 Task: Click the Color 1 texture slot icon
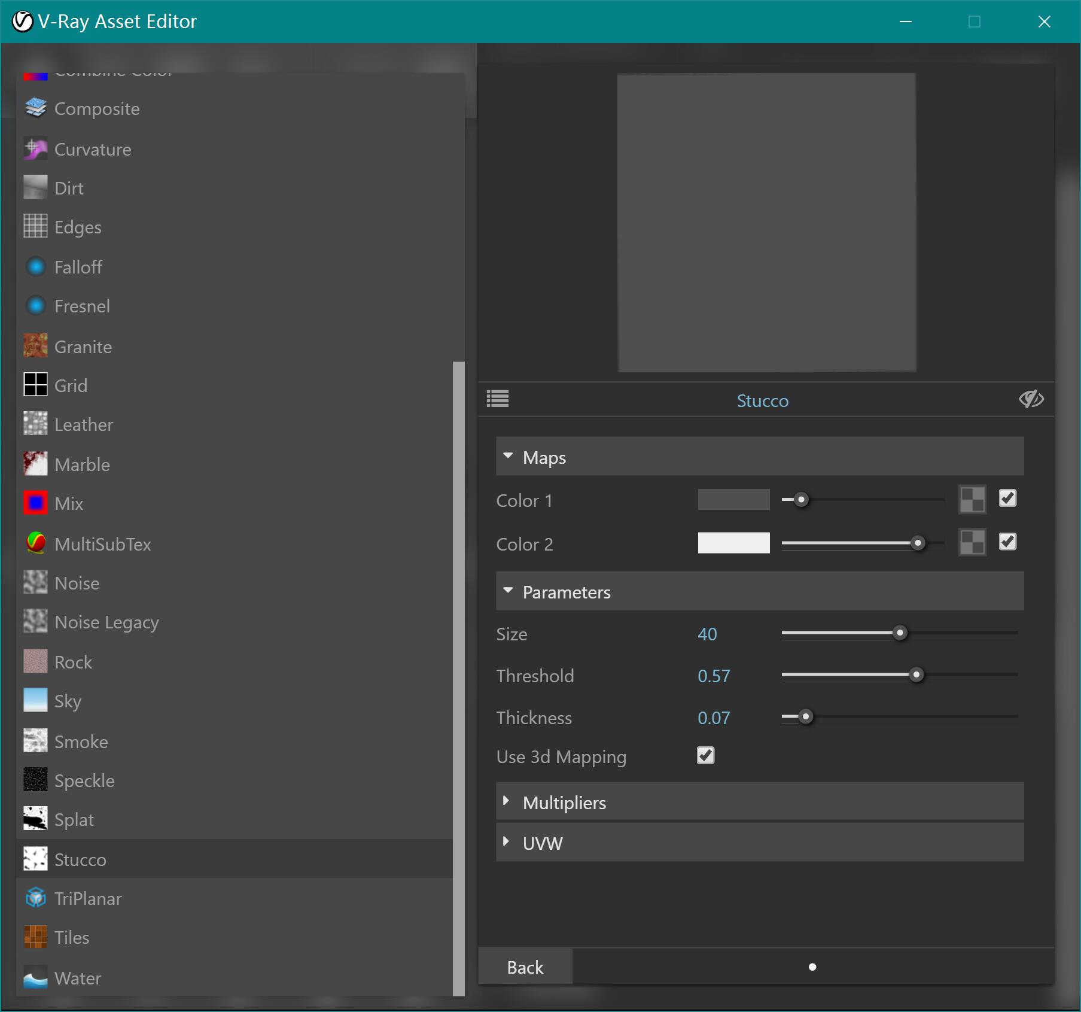[x=972, y=499]
